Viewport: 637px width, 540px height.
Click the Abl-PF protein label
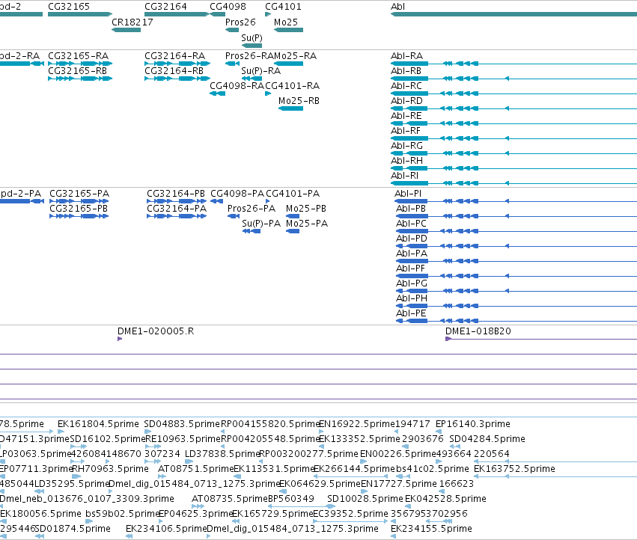point(411,269)
